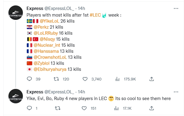Viewport: 184px width, 116px height.
Task: Open the @Ebihuryahurya mention link
Action: pyautogui.click(x=50, y=69)
